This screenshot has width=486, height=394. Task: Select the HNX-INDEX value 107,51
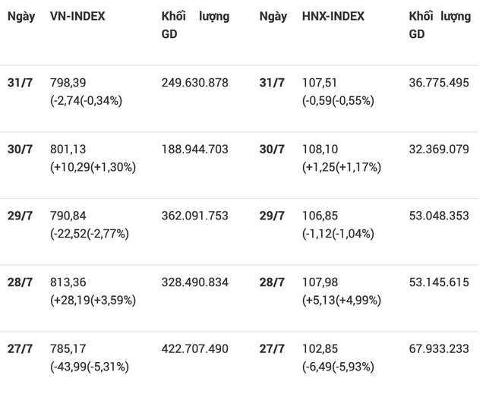(x=319, y=82)
